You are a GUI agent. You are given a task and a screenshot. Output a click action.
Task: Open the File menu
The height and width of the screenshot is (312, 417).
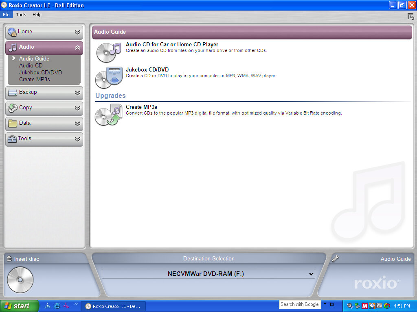pyautogui.click(x=6, y=15)
